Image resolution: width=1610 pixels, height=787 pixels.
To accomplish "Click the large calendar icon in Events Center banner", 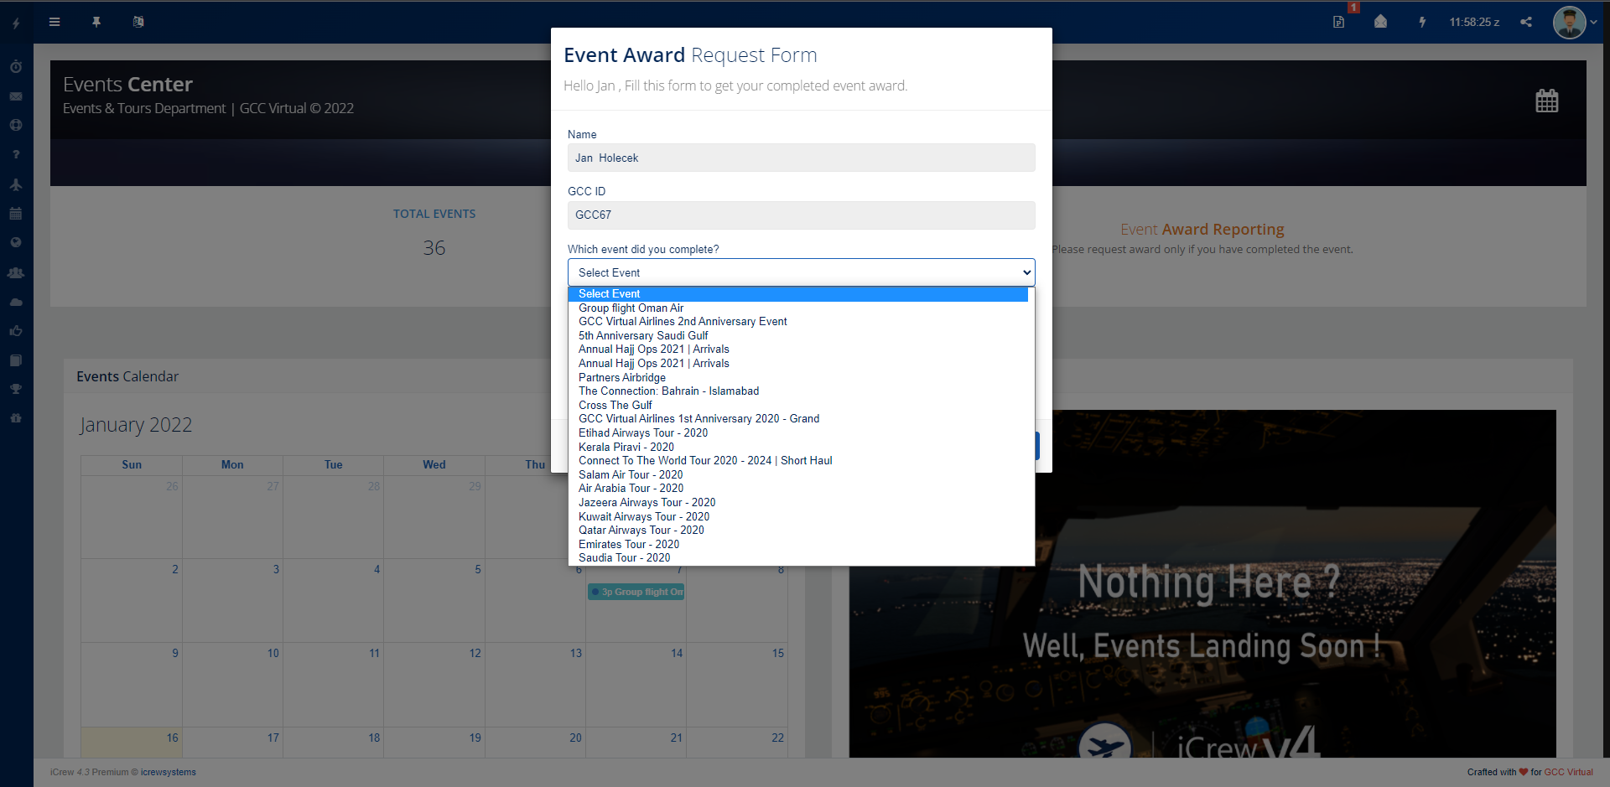I will tap(1547, 101).
